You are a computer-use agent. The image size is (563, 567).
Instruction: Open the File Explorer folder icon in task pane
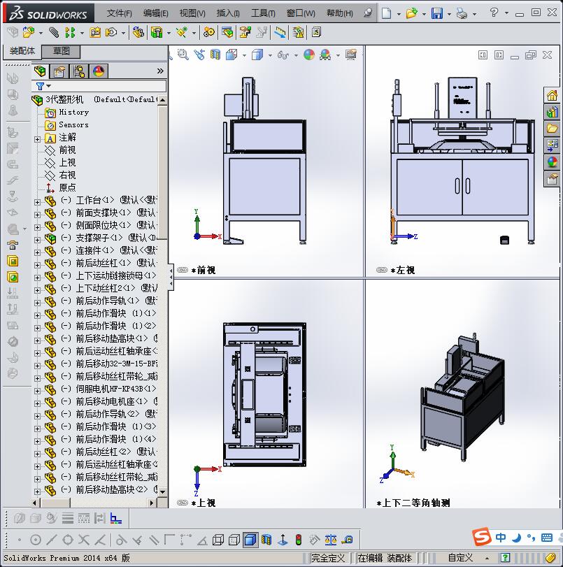(552, 129)
